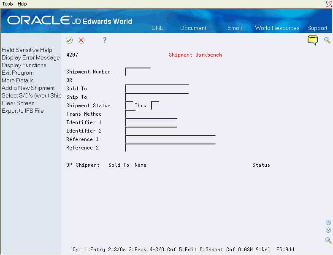This screenshot has width=333, height=255.
Task: Click Add a New Shipment
Action: (28, 88)
